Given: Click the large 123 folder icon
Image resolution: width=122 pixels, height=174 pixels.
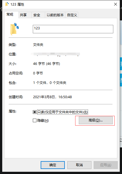Looking at the screenshot, I should pos(15,29).
